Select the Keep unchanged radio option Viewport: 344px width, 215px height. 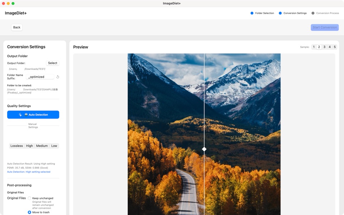point(29,198)
